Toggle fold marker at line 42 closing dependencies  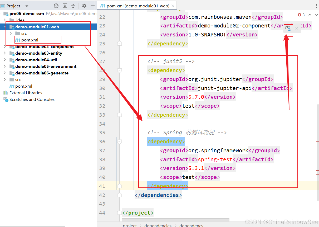(x=120, y=195)
